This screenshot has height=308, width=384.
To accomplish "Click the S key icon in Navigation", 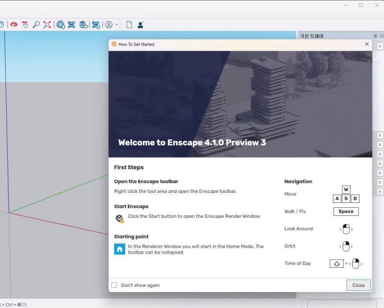I will 346,199.
